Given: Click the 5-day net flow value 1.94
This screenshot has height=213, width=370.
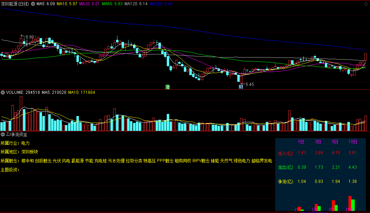Looking at the screenshot, I should (336, 181).
